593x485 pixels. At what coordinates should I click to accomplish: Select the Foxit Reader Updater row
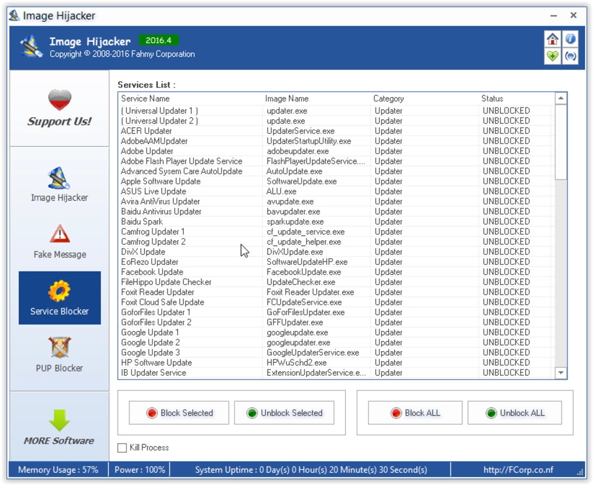tap(336, 292)
